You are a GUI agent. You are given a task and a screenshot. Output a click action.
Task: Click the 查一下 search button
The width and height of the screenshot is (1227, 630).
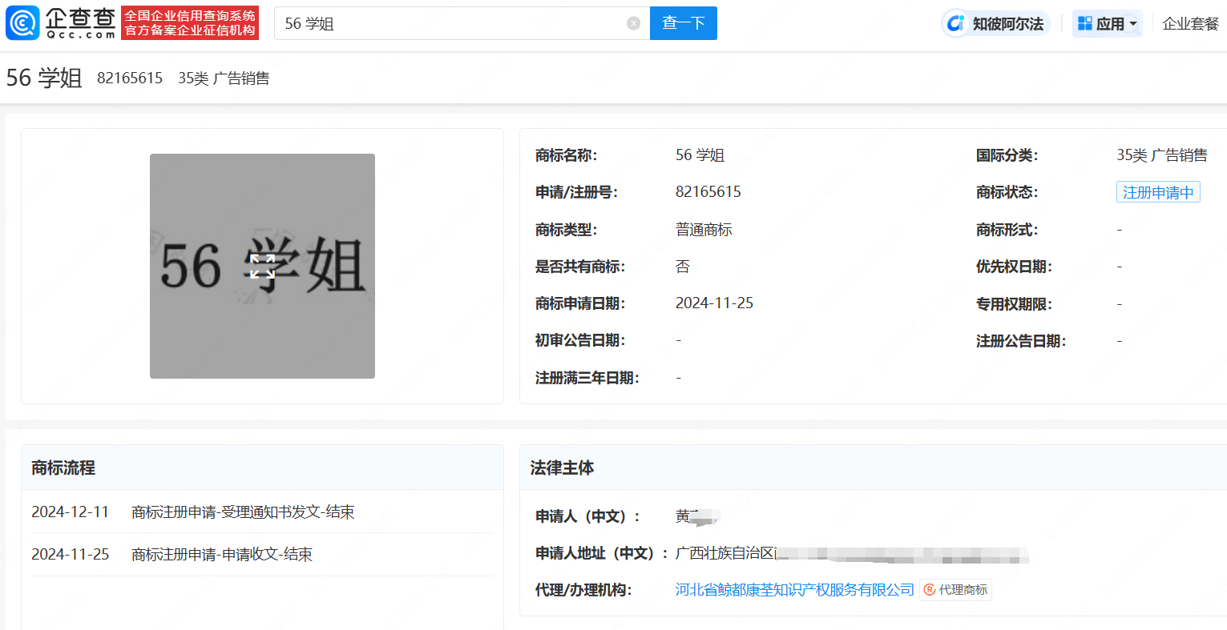(x=683, y=23)
